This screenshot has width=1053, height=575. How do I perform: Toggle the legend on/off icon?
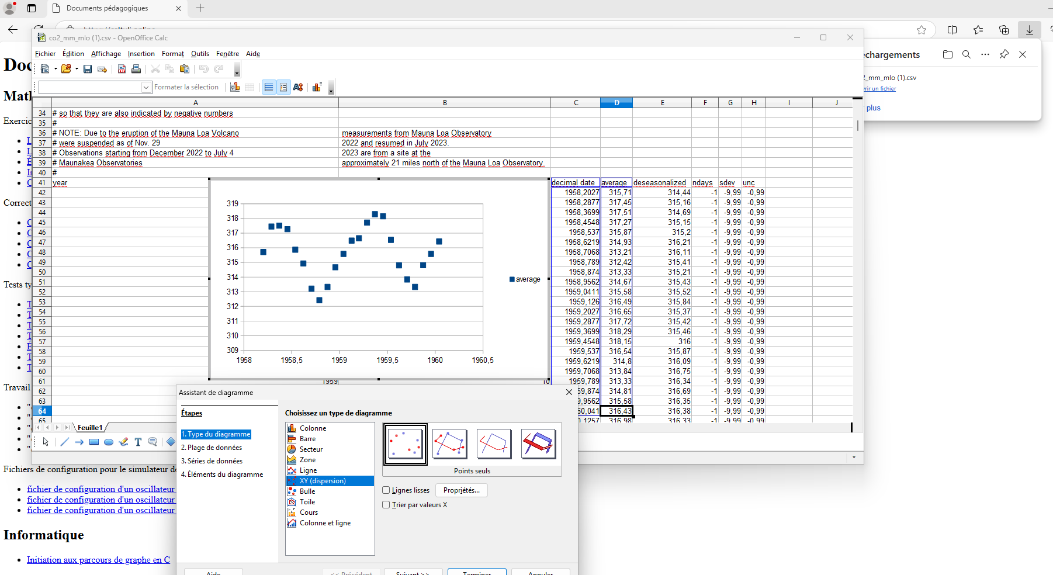[x=283, y=87]
